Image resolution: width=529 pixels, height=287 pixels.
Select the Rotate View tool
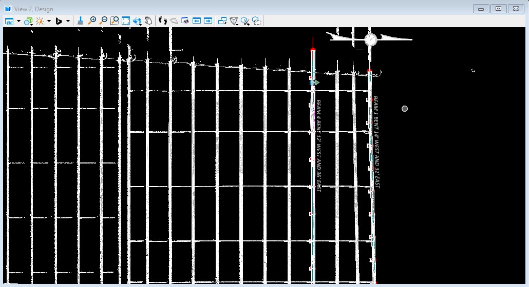(137, 20)
